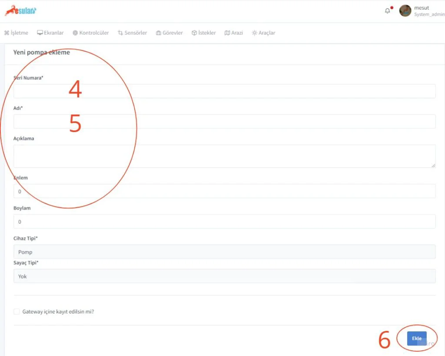This screenshot has width=445, height=356.
Task: Click the Araçlar tools icon
Action: coord(254,33)
